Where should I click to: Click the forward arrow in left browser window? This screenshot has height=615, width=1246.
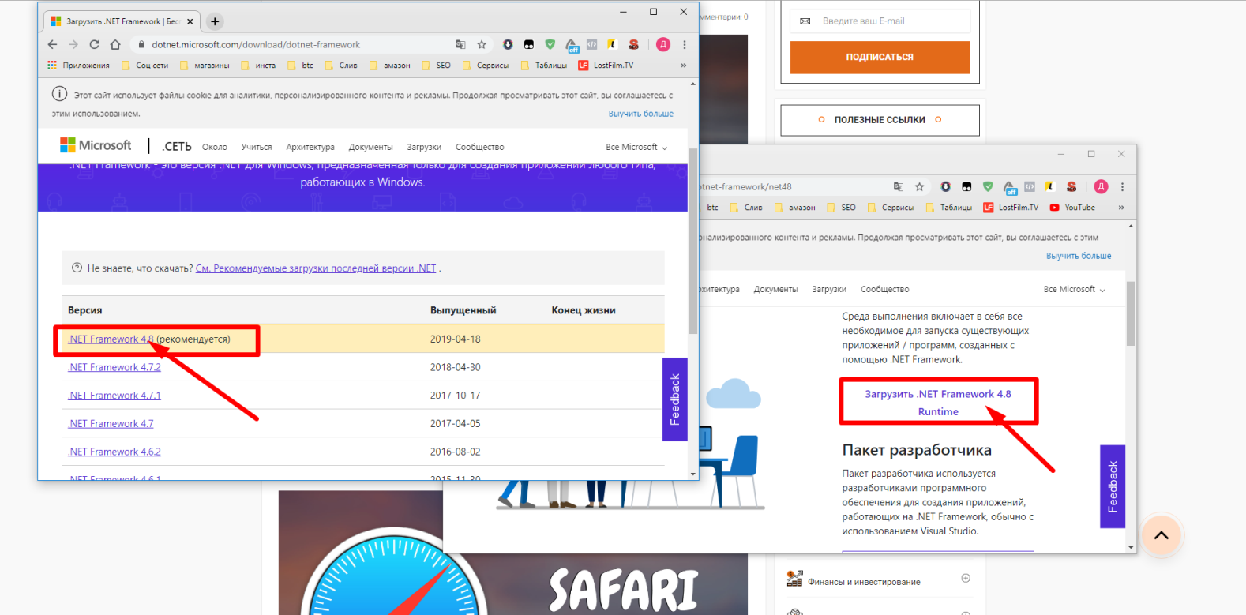pyautogui.click(x=73, y=44)
